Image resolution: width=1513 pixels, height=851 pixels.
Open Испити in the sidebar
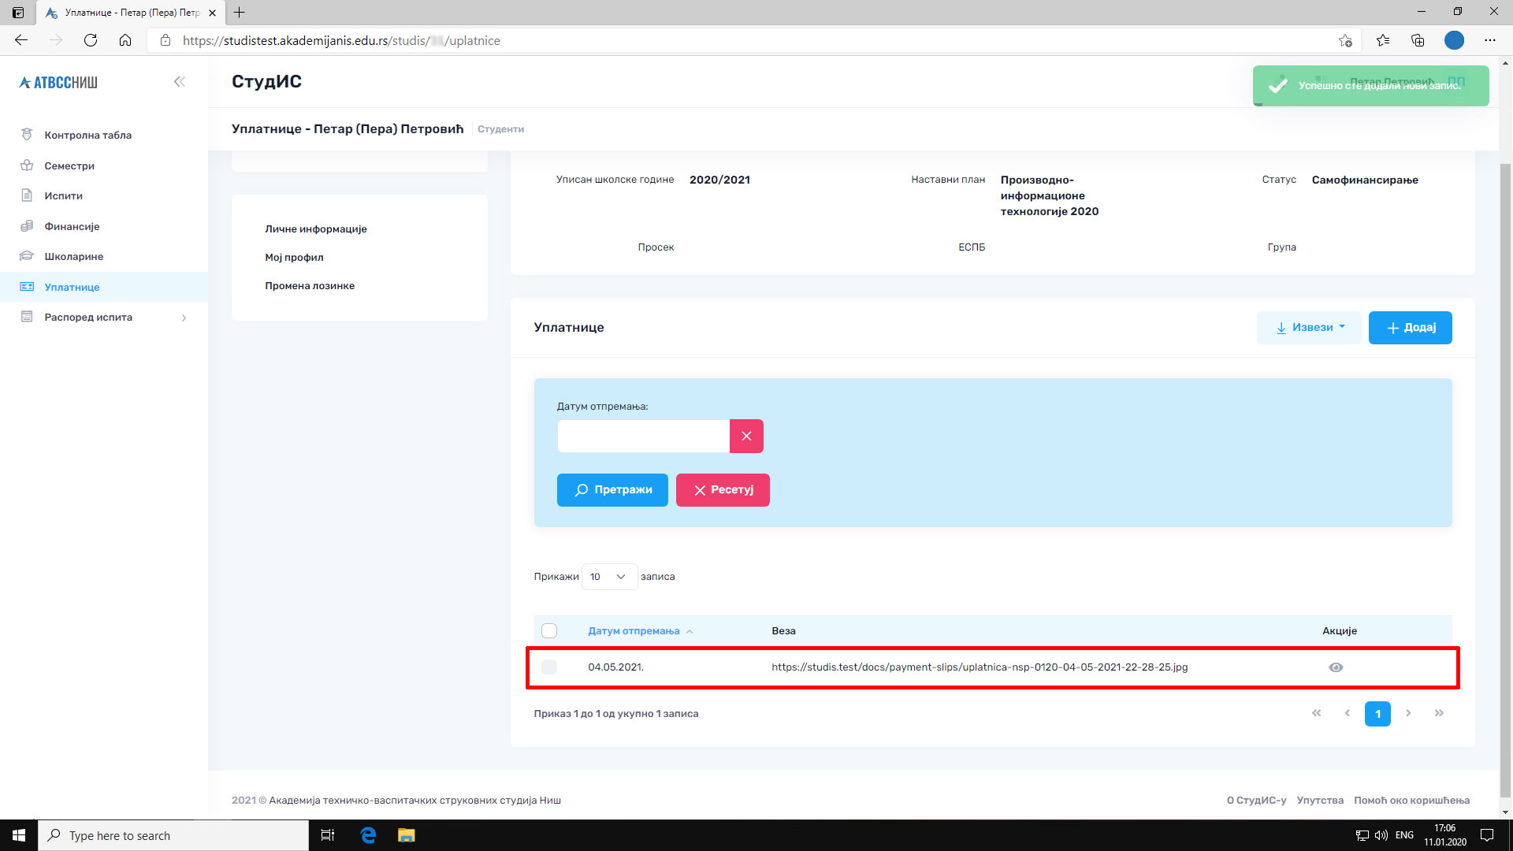63,196
